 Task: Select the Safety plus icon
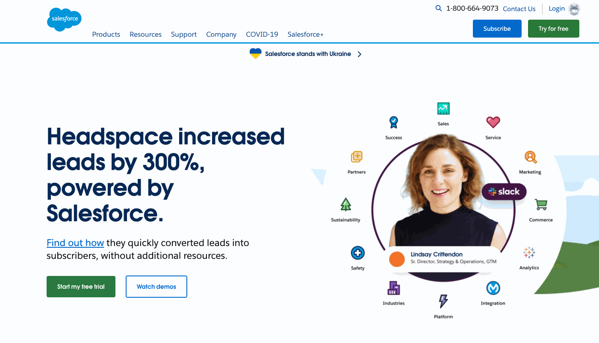click(357, 253)
